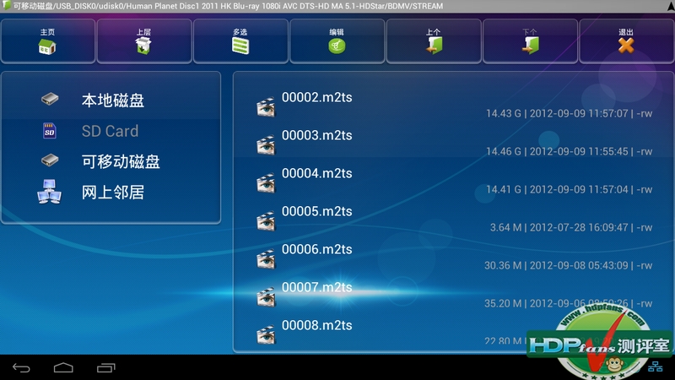Open video file 00003.m2ts
Image resolution: width=675 pixels, height=380 pixels.
click(x=317, y=136)
